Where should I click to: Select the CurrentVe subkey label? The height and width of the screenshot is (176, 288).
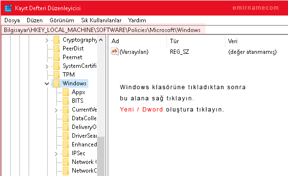click(x=84, y=110)
